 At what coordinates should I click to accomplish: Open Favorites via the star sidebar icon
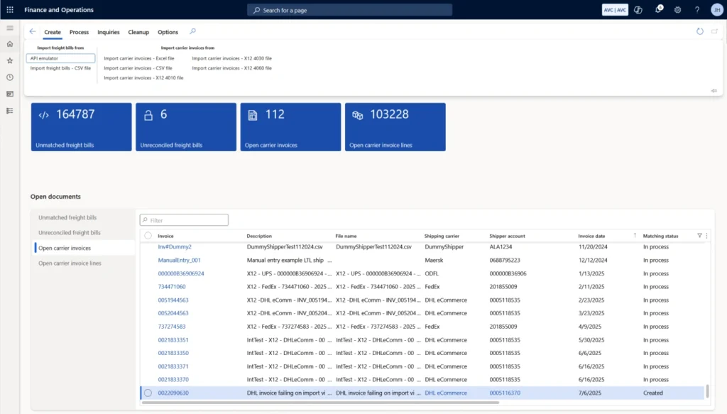pos(10,60)
